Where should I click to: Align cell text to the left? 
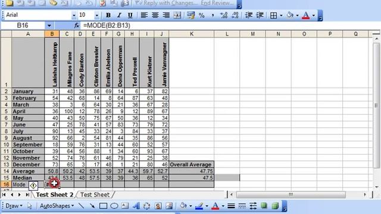144,15
